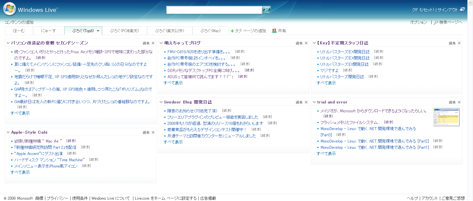
Task: Open the 障害のお知らせ(対処完了済) post
Action: point(192,111)
